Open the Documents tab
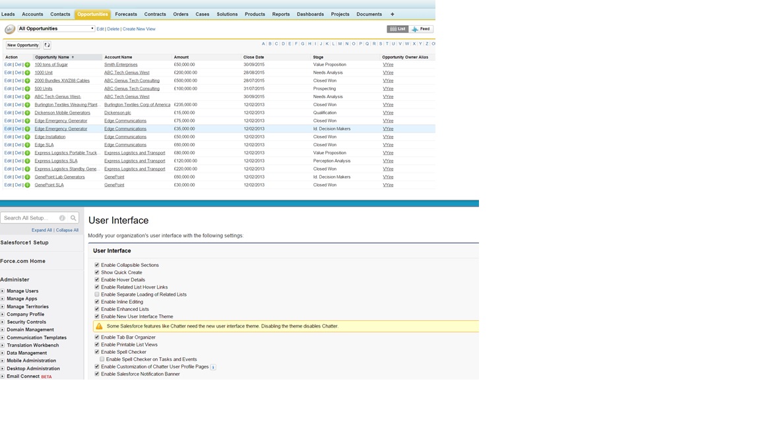 coord(369,14)
